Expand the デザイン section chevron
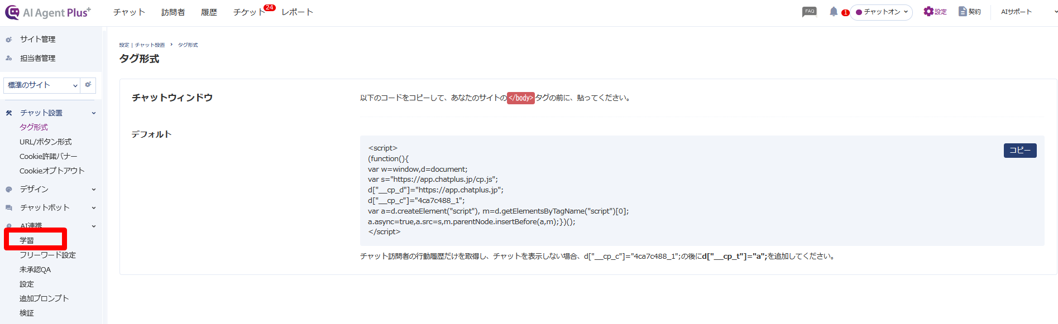Screen dimensions: 1058x324 point(94,190)
